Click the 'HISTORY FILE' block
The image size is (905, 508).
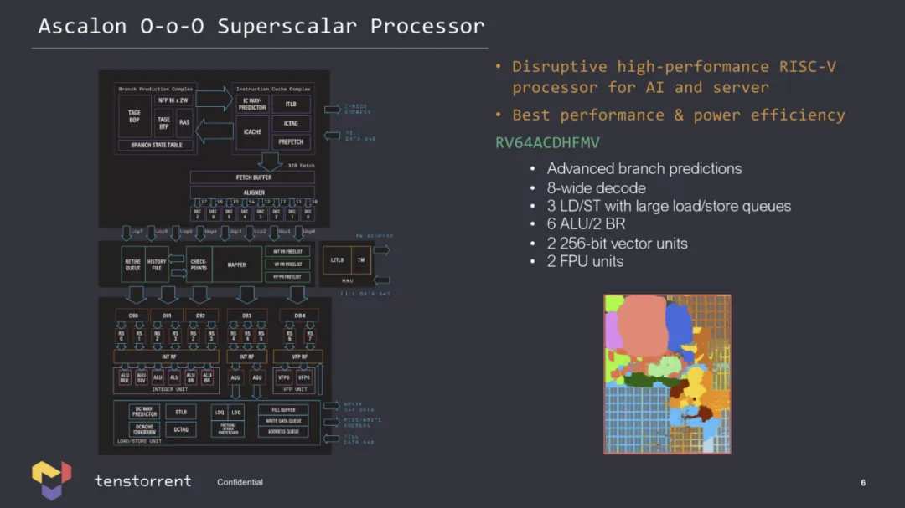click(x=157, y=264)
